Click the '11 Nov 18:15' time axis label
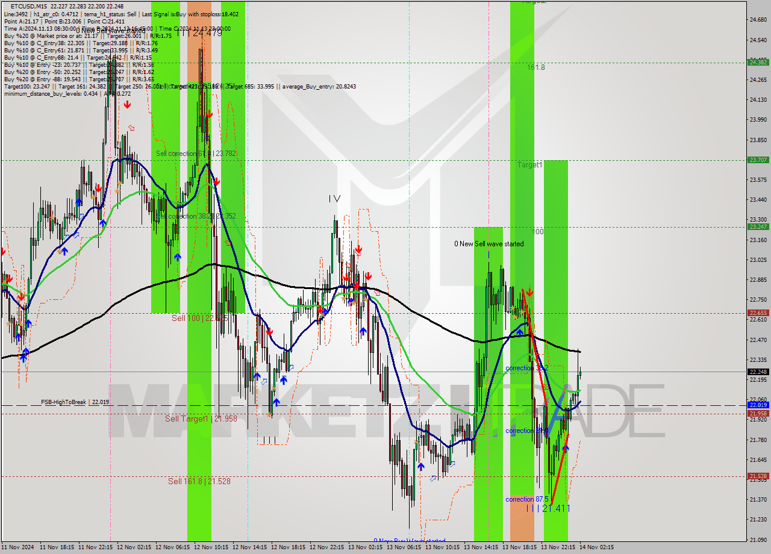Screen dimensions: 771x554 [x=57, y=547]
